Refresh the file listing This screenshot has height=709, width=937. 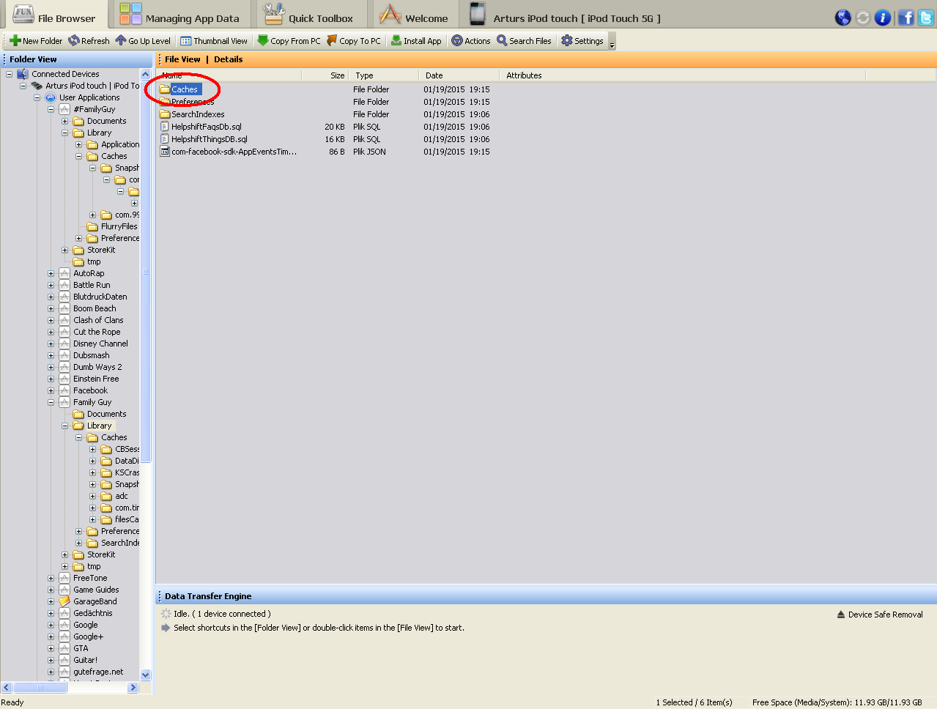[89, 41]
